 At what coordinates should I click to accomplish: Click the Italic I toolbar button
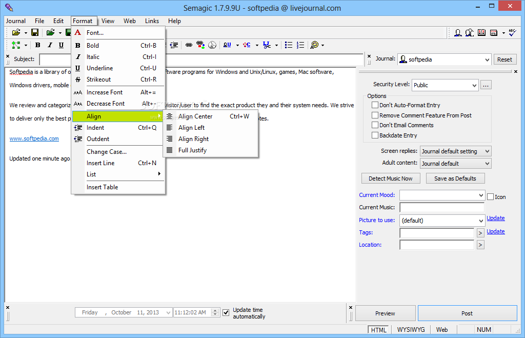(x=50, y=45)
